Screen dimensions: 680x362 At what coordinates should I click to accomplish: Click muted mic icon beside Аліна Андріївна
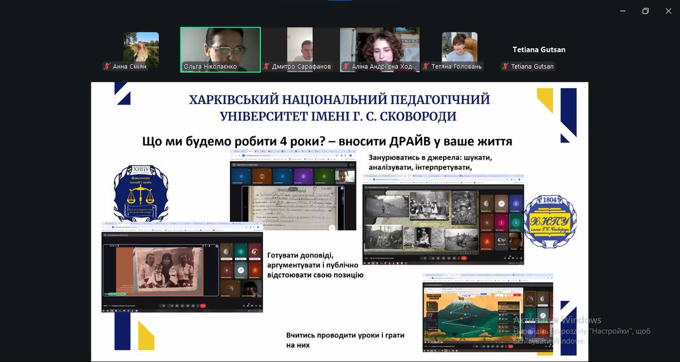pyautogui.click(x=346, y=67)
